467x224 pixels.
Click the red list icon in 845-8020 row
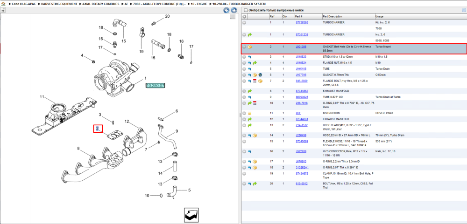point(255,81)
